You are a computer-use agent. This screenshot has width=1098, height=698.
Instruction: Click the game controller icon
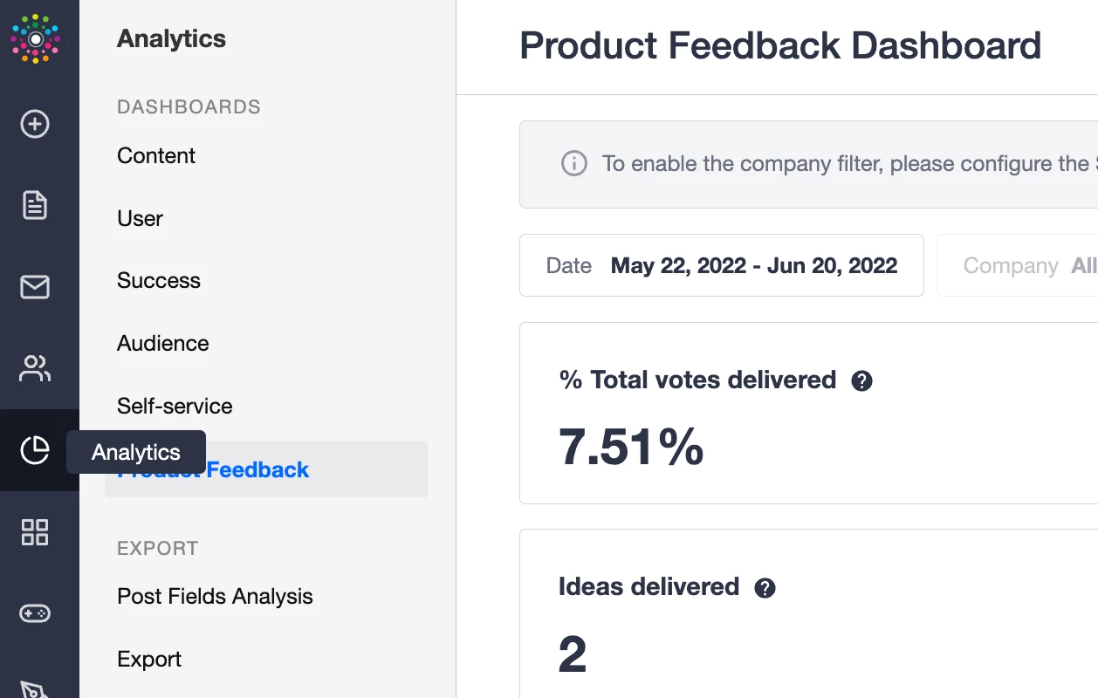point(35,613)
